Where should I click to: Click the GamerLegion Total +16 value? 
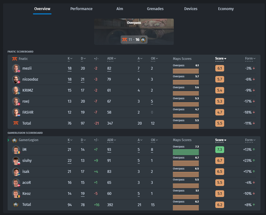[x=97, y=205]
